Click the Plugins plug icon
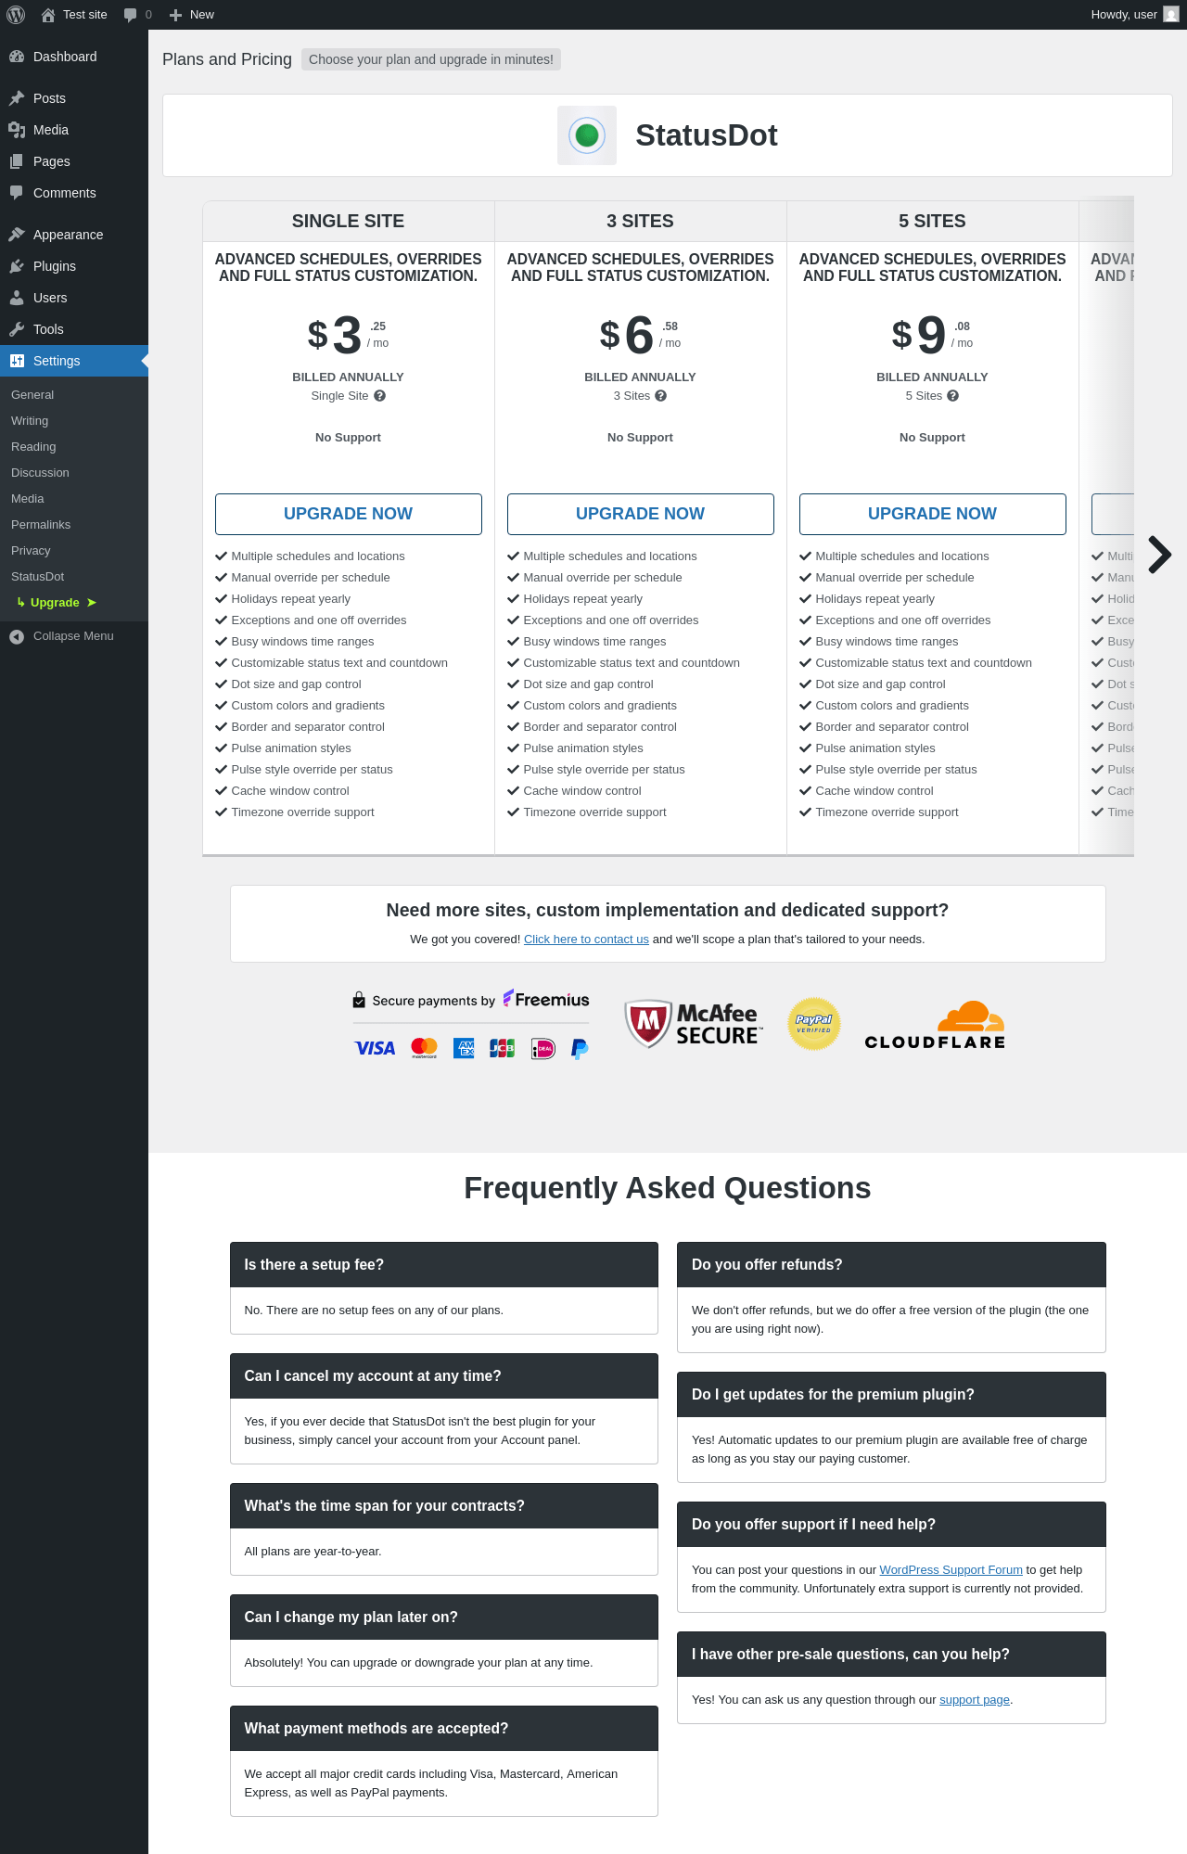This screenshot has width=1187, height=1854. [x=17, y=266]
